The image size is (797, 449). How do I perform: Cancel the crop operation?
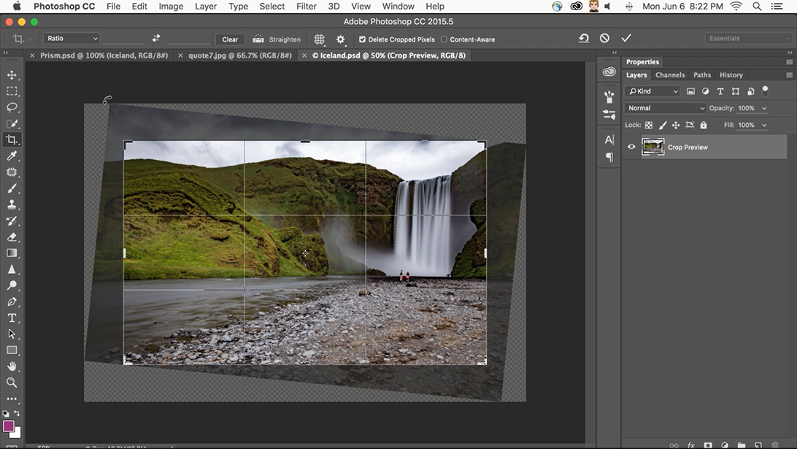tap(604, 38)
